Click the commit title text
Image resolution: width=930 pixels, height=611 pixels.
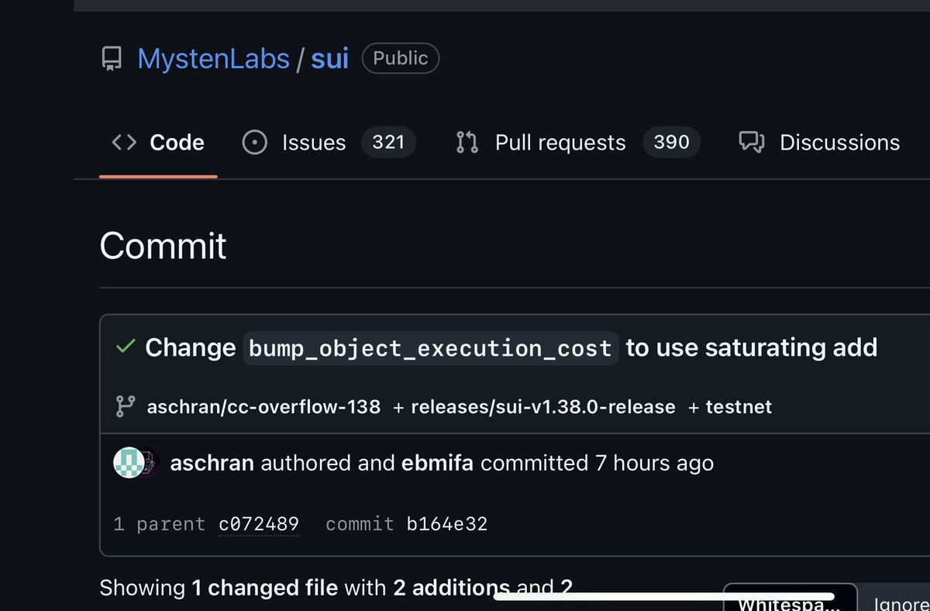pos(511,347)
